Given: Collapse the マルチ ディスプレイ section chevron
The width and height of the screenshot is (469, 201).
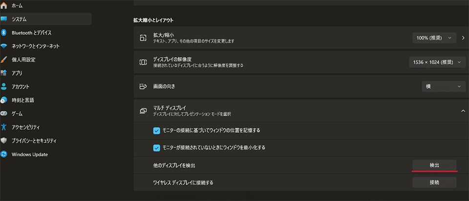Looking at the screenshot, I should (x=463, y=111).
